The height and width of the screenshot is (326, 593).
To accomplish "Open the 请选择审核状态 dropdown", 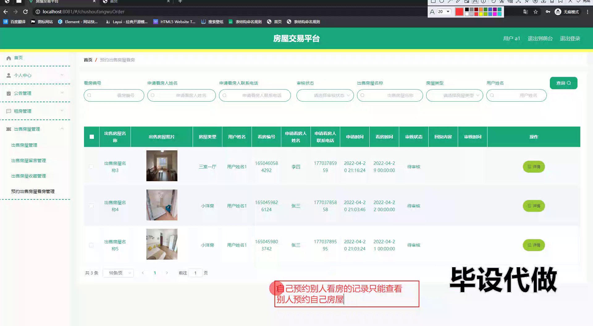I will (x=325, y=95).
